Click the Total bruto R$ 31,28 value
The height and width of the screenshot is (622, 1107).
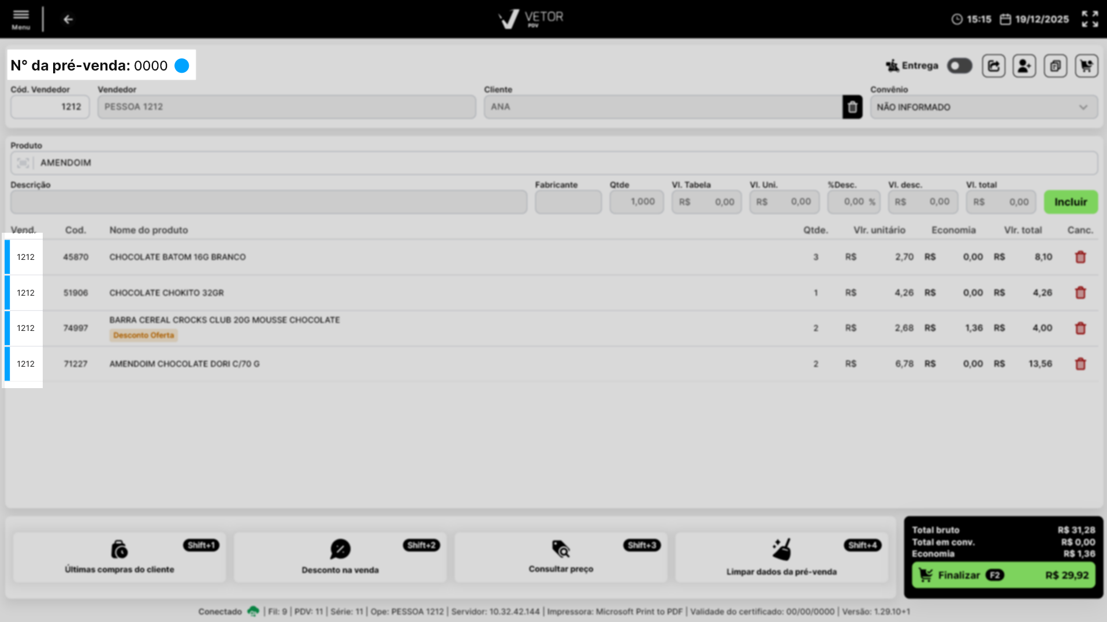1076,530
